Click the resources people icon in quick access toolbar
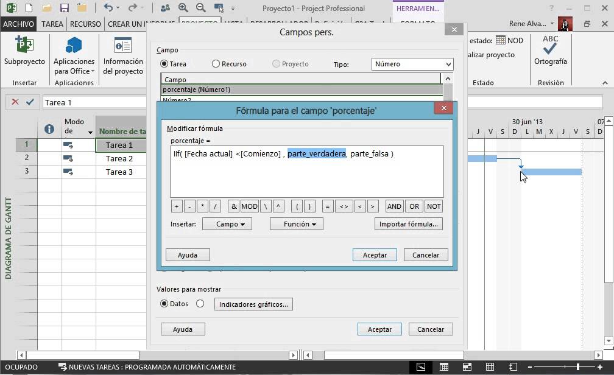This screenshot has width=614, height=375. (165, 8)
